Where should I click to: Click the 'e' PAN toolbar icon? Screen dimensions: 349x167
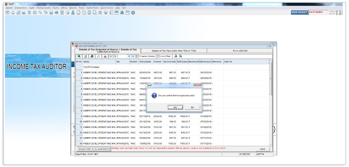[x=73, y=13]
